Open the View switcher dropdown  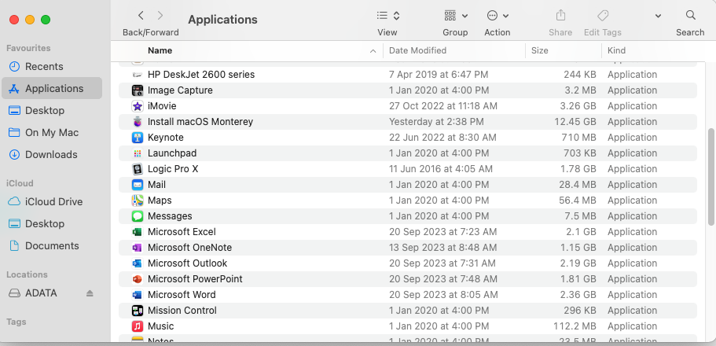tap(387, 16)
